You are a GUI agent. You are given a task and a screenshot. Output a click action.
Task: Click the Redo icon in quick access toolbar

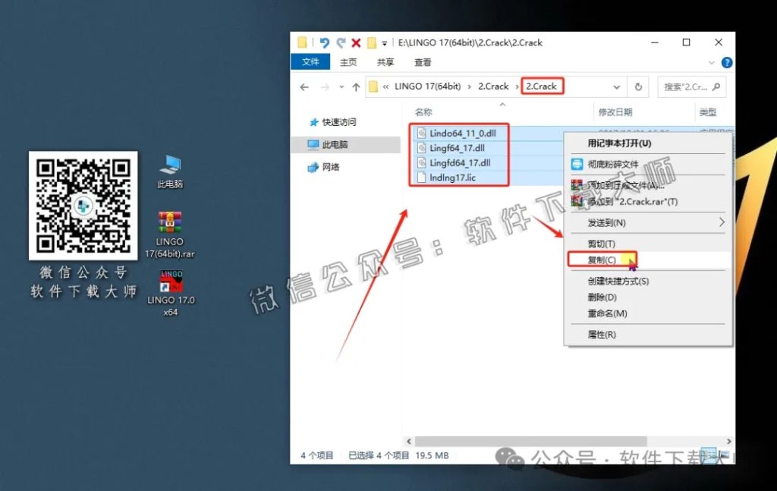point(341,42)
